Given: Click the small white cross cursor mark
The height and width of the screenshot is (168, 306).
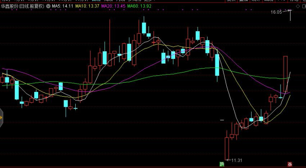Looking at the screenshot, I should coord(221,119).
